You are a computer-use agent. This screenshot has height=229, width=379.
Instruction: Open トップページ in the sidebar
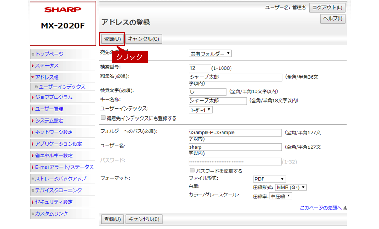tap(49, 54)
